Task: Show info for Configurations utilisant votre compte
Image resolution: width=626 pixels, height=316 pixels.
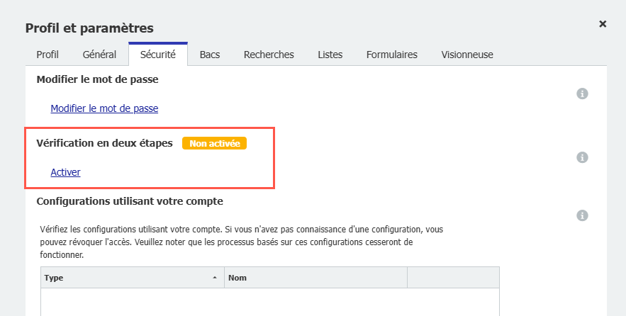Action: [x=582, y=215]
